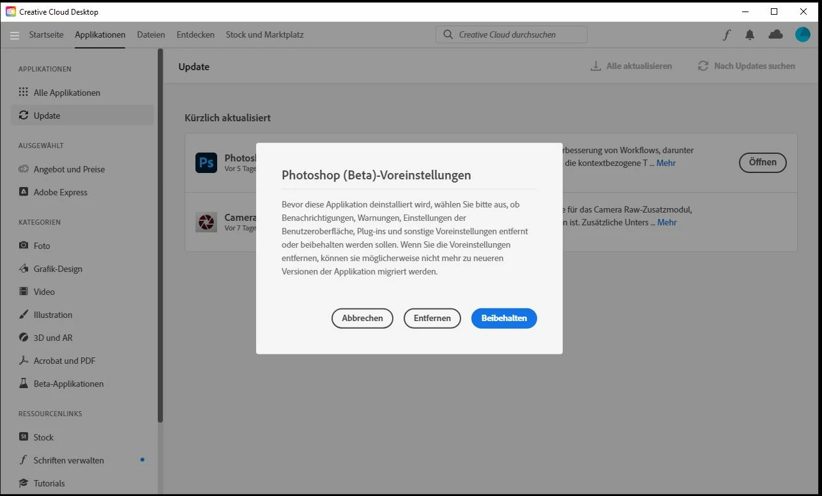Open Mehr link in Photoshop row

(x=666, y=163)
